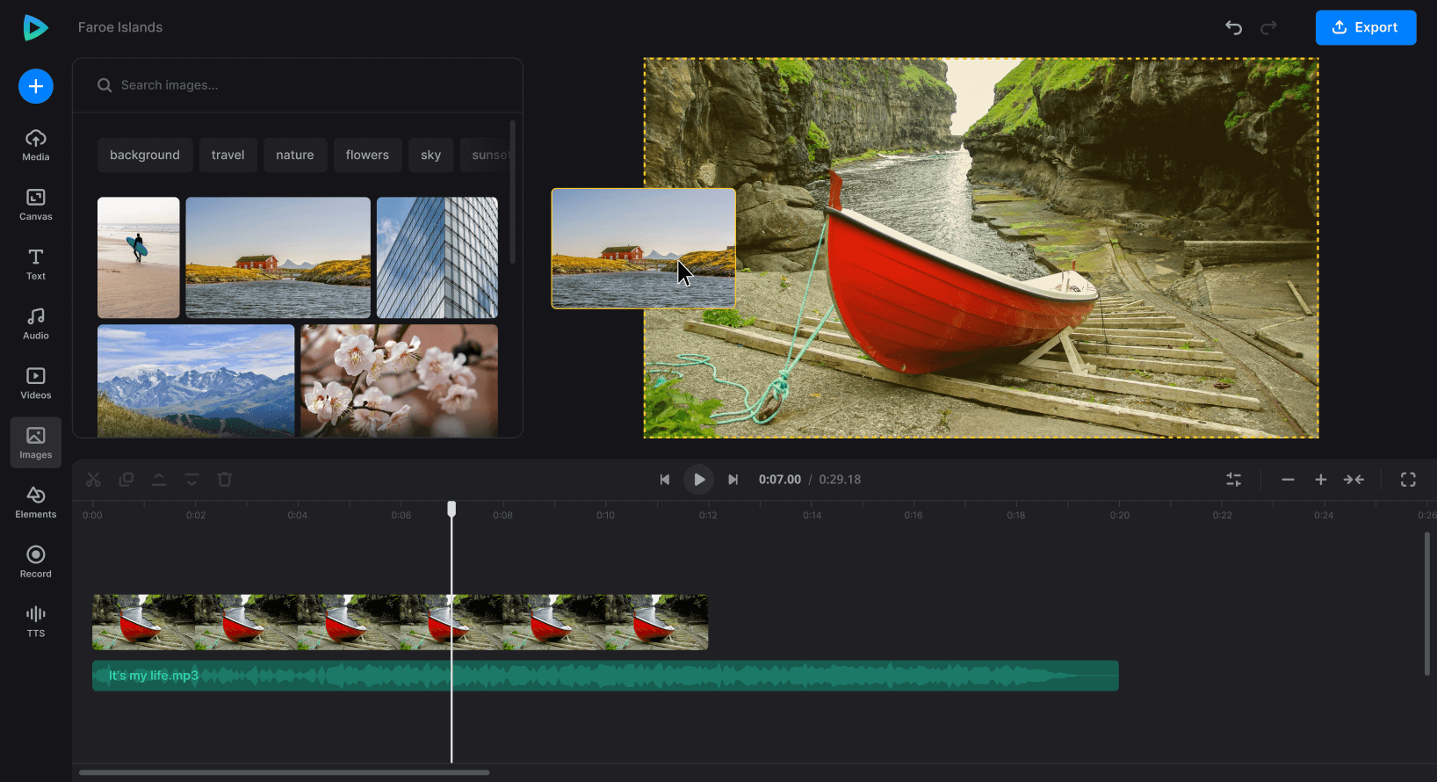
Task: Open the Audio library panel
Action: pyautogui.click(x=35, y=323)
